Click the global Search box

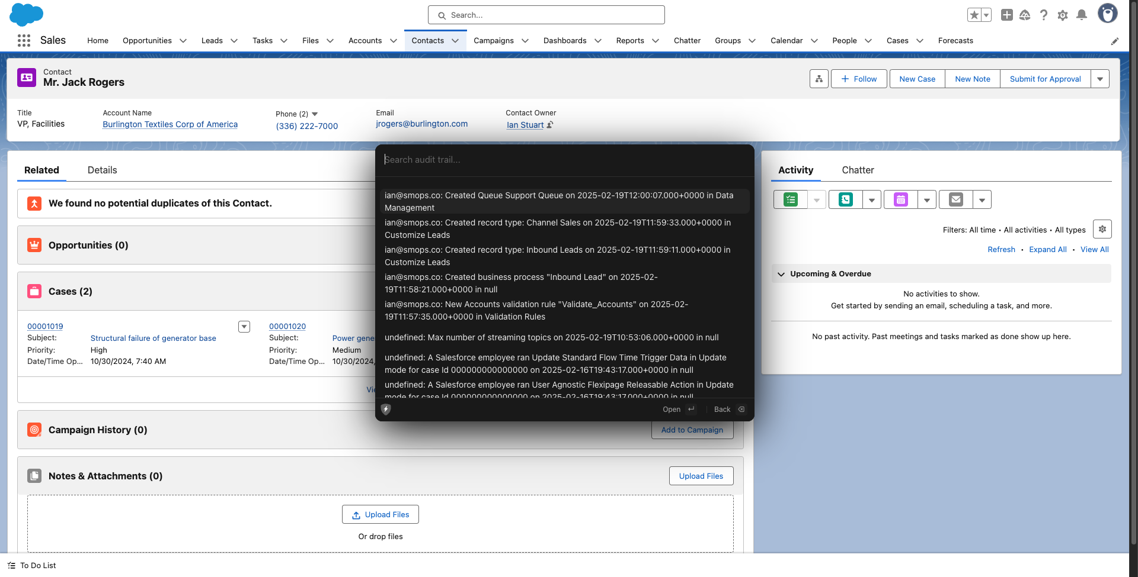546,15
